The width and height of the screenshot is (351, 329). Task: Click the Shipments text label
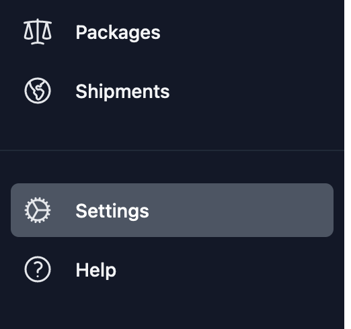(x=122, y=91)
